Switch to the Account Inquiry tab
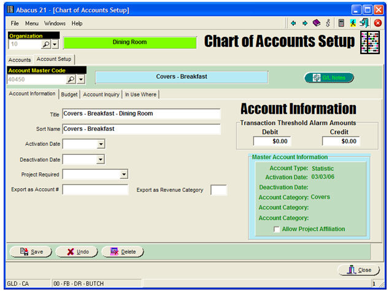Image resolution: width=389 pixels, height=292 pixels. click(101, 95)
